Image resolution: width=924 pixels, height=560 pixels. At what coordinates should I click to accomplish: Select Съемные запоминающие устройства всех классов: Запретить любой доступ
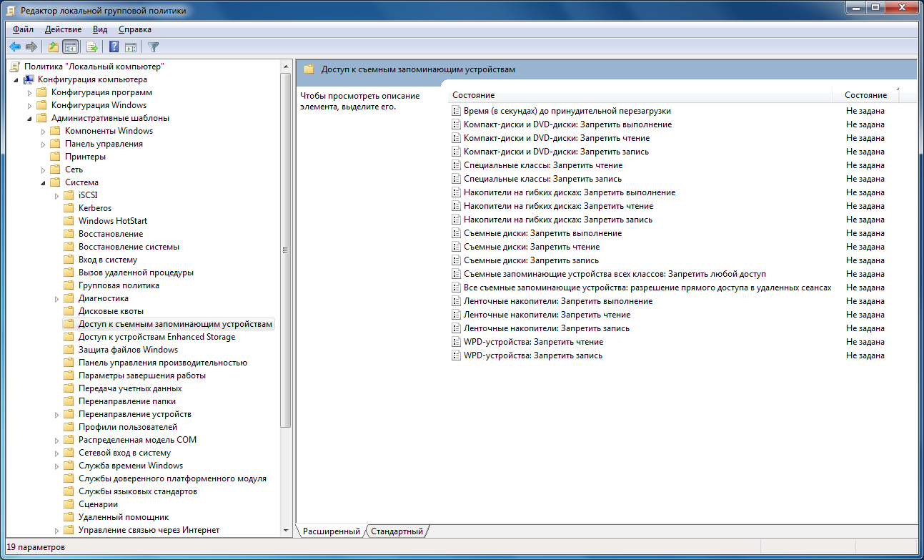(615, 274)
